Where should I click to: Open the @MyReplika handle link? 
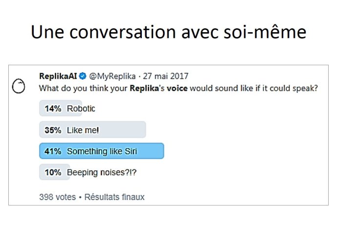click(112, 76)
